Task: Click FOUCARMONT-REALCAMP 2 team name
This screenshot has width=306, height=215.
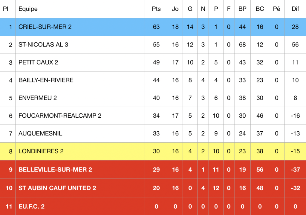Action: click(x=60, y=116)
